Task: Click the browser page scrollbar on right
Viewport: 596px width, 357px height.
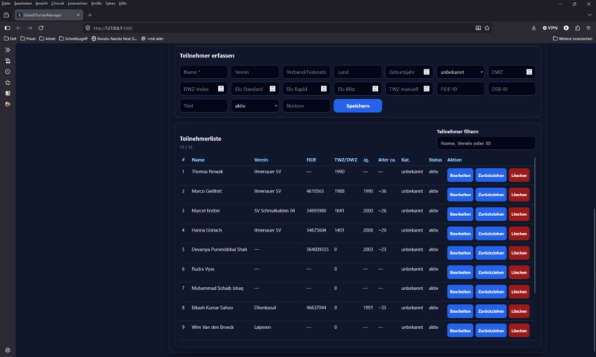Action: tap(594, 279)
